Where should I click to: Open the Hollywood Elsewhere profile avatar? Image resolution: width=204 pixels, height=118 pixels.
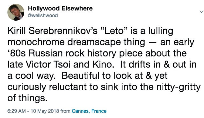click(16, 12)
